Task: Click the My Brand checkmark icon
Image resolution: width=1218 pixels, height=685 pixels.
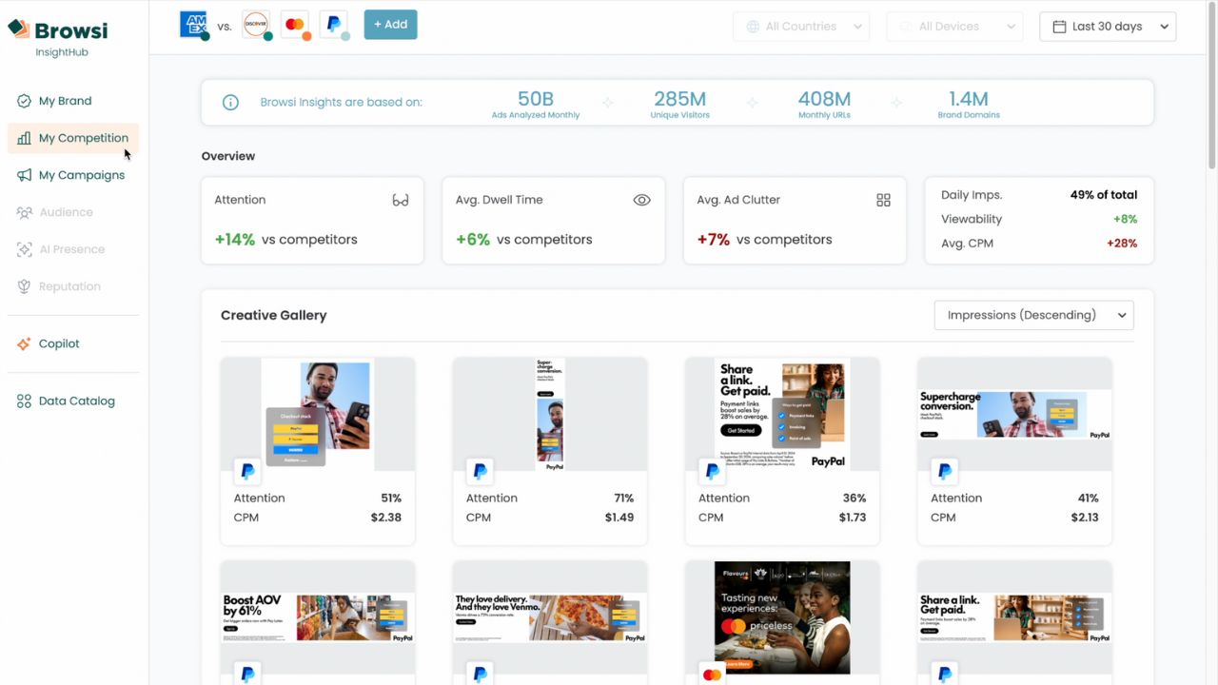Action: 24,101
